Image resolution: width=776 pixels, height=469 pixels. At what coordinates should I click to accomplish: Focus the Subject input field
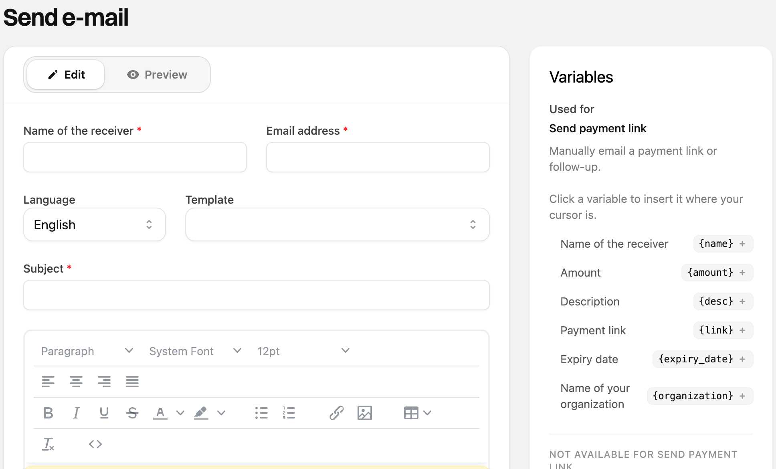(257, 295)
